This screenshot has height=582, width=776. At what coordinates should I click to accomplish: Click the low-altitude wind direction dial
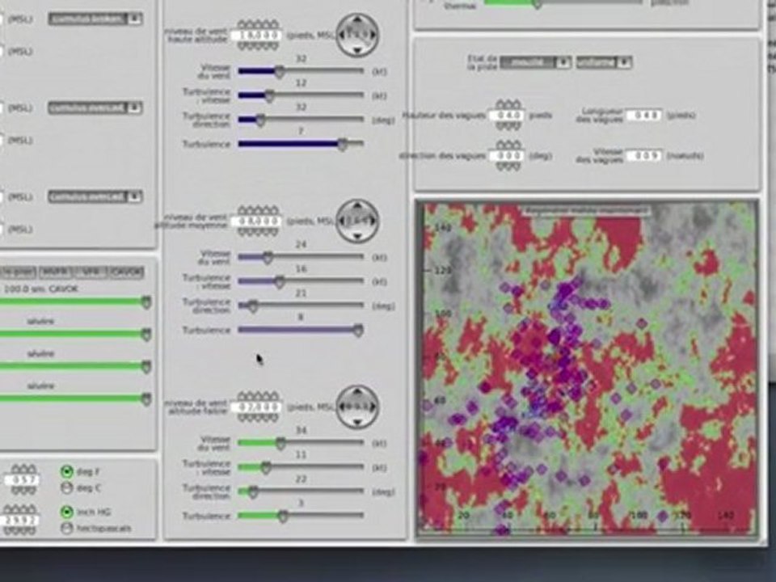[357, 407]
